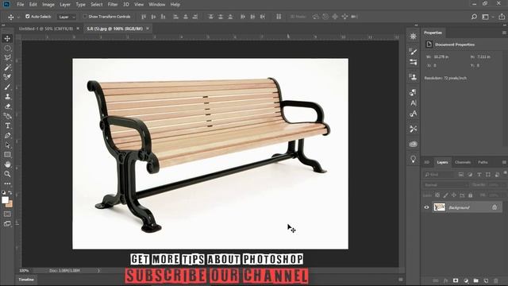Delete layer trash icon

pyautogui.click(x=496, y=280)
